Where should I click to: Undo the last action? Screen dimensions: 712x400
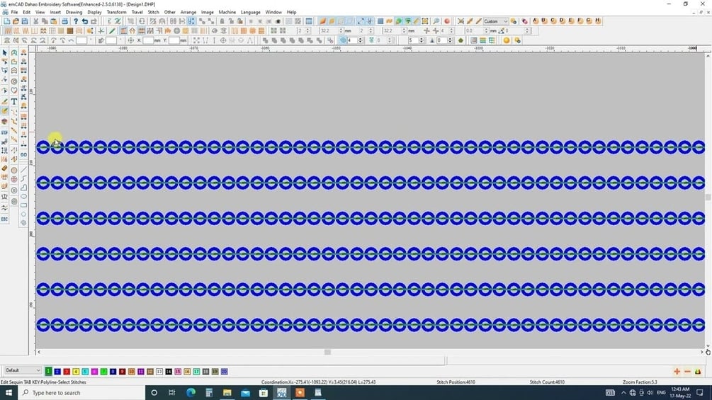click(x=84, y=21)
